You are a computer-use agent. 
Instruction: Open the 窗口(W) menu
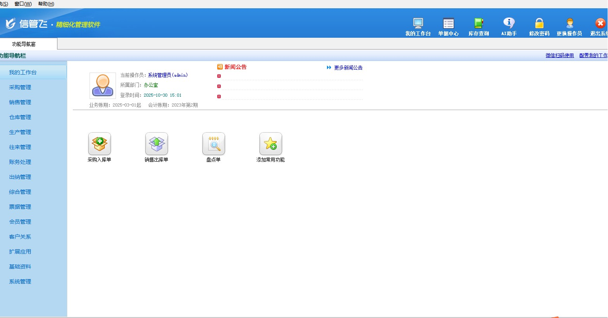23,4
